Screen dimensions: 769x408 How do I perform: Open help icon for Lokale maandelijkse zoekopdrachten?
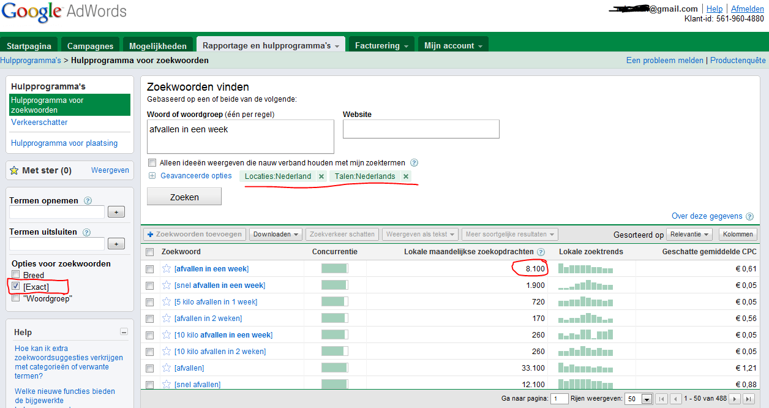tap(541, 252)
